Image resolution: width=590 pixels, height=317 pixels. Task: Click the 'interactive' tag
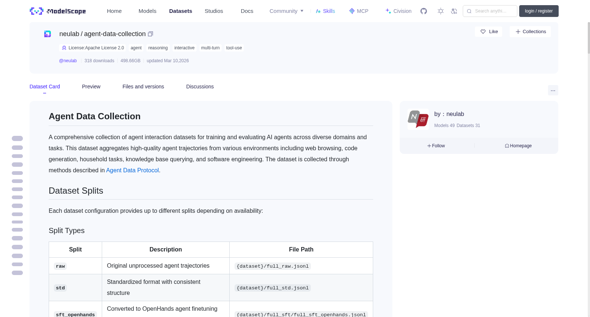[x=184, y=48]
